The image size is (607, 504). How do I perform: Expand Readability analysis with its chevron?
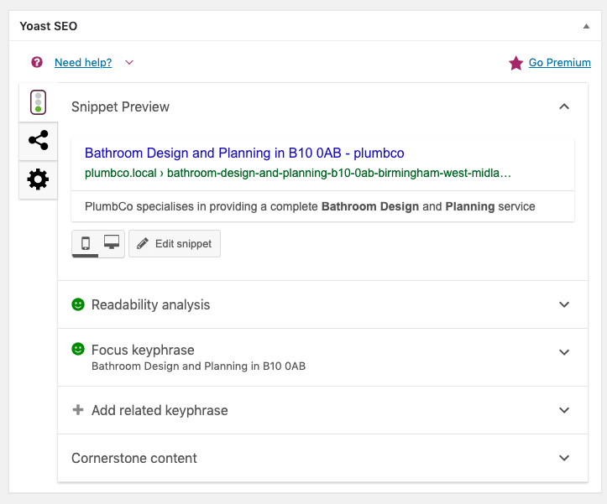click(564, 304)
